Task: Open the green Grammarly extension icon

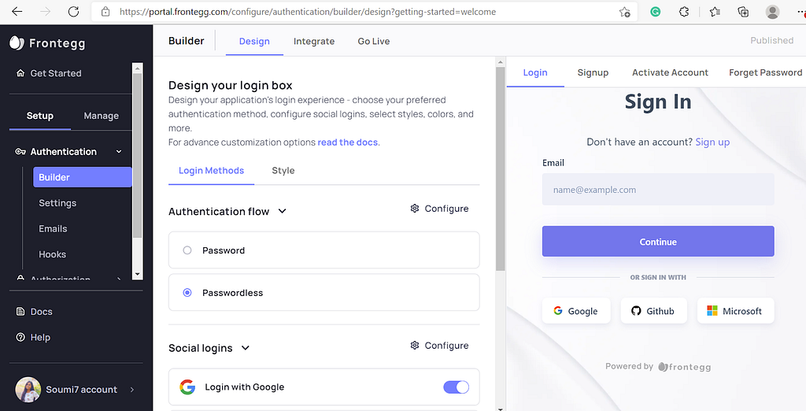Action: point(656,11)
